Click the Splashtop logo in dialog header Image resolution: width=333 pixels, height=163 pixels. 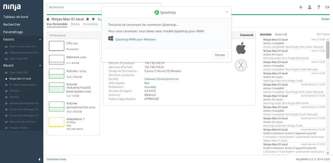157,13
